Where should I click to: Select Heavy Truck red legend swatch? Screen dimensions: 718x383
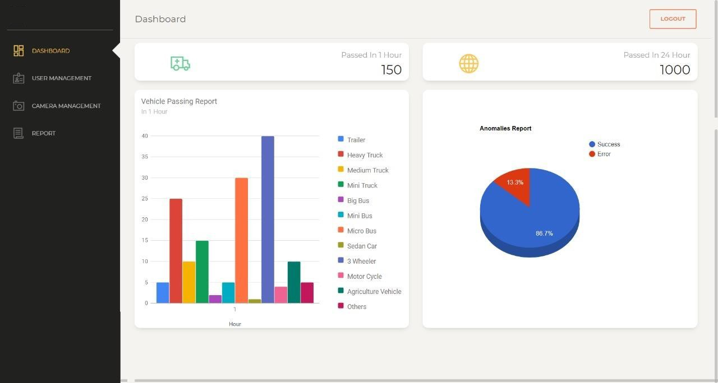pyautogui.click(x=340, y=154)
